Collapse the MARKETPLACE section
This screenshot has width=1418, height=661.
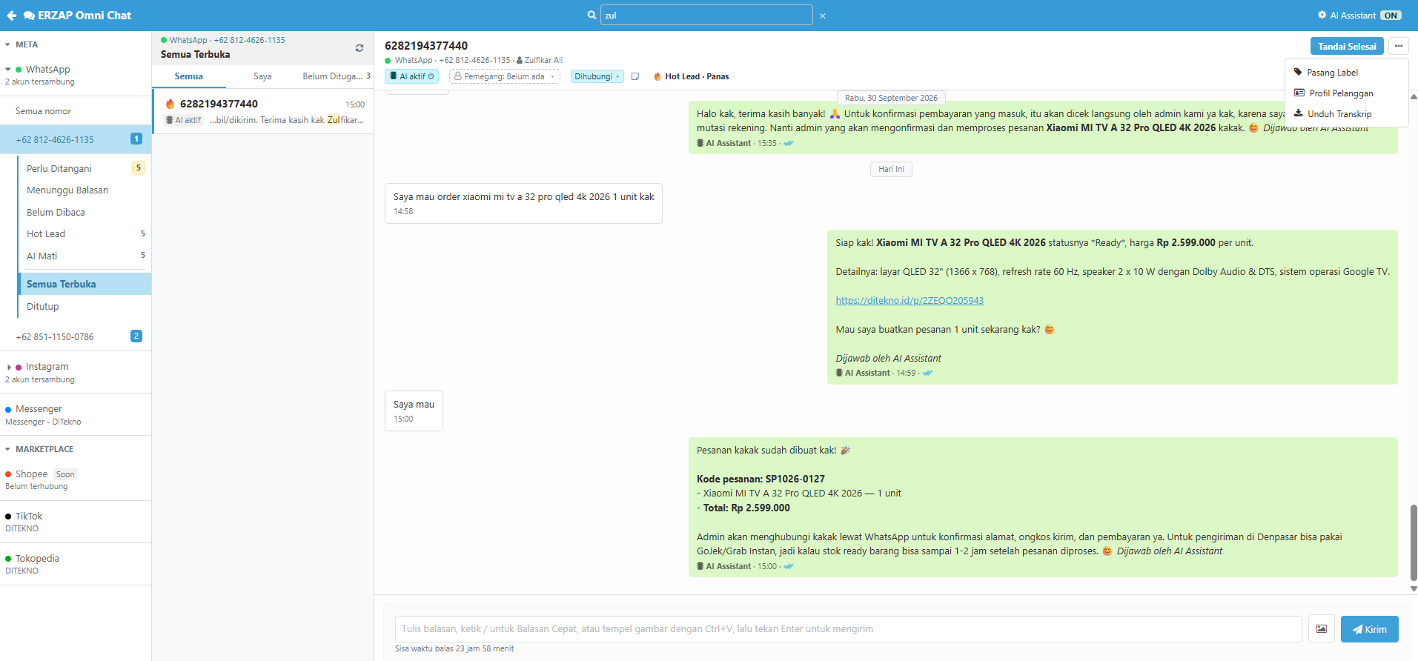(7, 449)
